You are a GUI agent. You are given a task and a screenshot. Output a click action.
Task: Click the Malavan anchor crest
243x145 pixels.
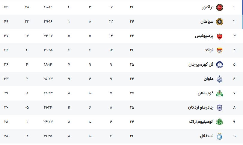point(219,79)
